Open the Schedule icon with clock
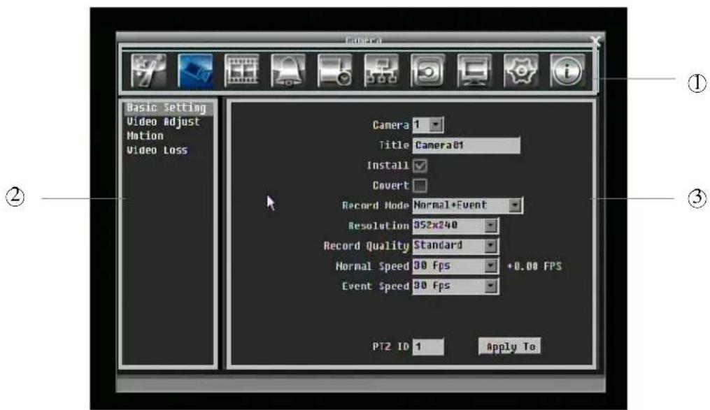Viewport: 710px width, 410px height. tap(334, 71)
